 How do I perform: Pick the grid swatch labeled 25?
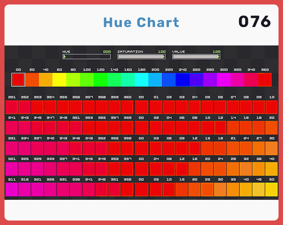click(x=207, y=189)
